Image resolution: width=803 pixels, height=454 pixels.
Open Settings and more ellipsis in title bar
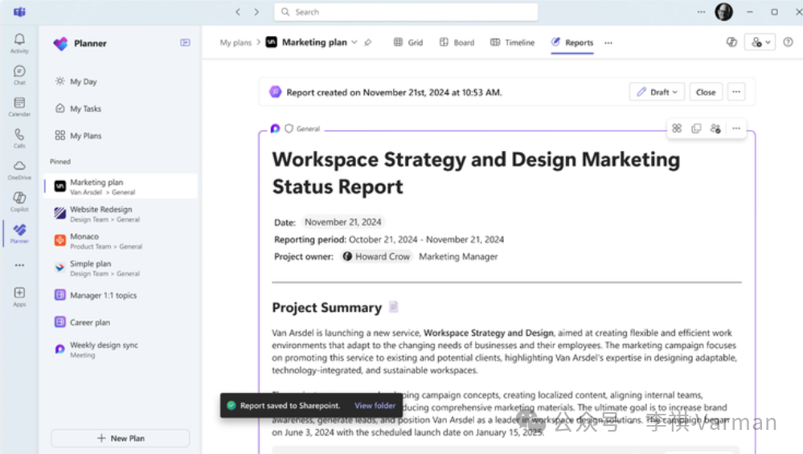pos(701,12)
